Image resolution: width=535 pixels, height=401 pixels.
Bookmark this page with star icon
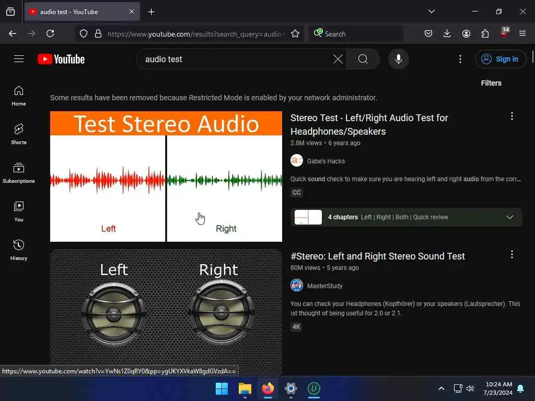tap(295, 33)
